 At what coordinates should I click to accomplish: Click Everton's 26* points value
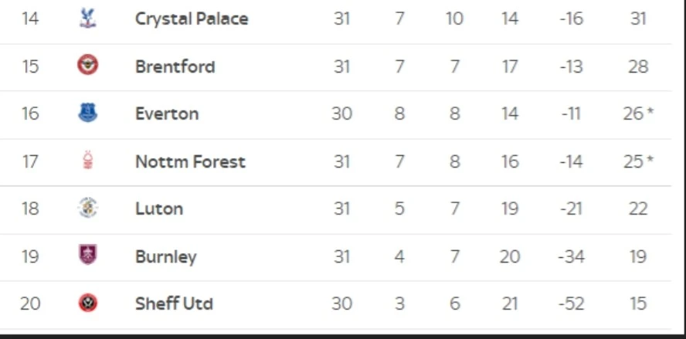[638, 114]
